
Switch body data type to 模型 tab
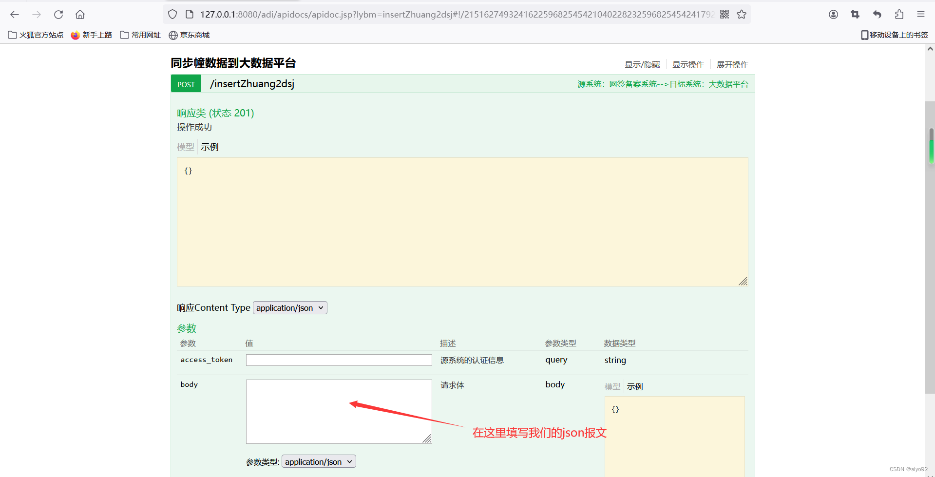pos(612,386)
